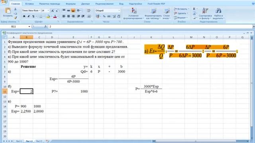The width and height of the screenshot is (255, 143).
Task: Toggle the highlighted bottom align button
Action: point(73,11)
